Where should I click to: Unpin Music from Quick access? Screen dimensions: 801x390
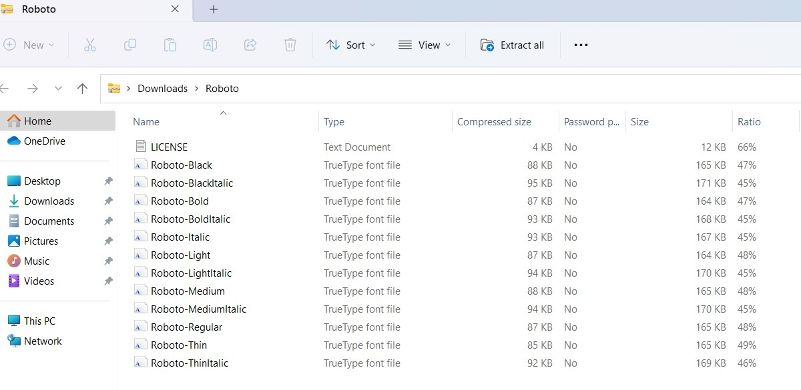pyautogui.click(x=107, y=261)
